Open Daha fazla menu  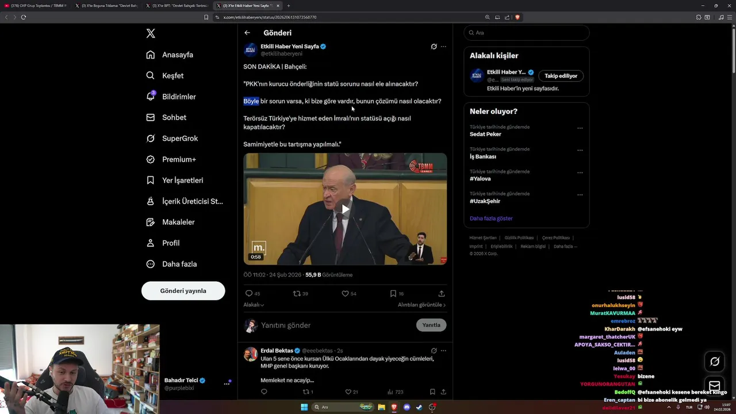tap(171, 264)
